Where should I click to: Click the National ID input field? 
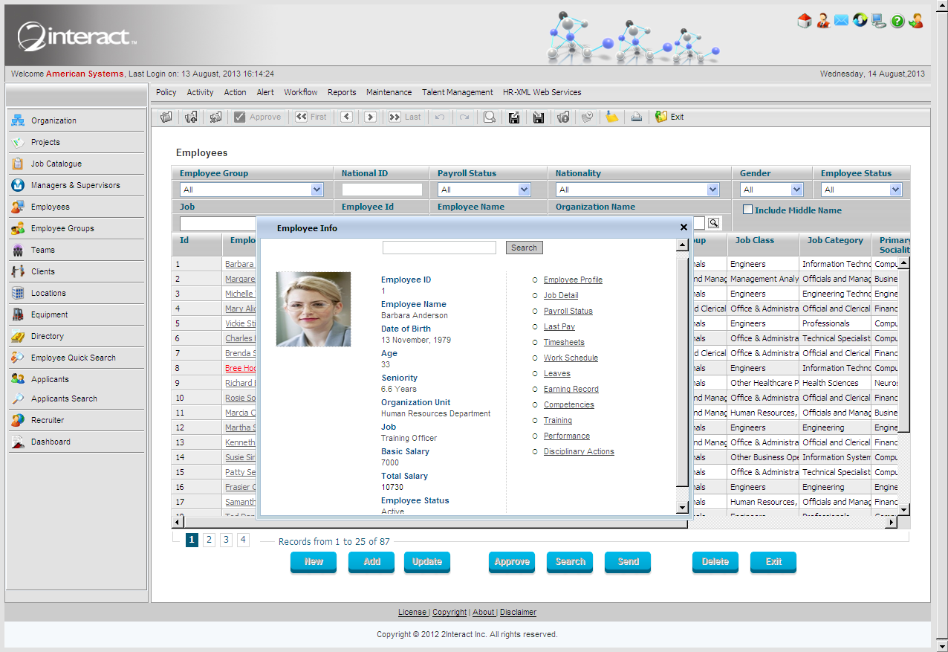pyautogui.click(x=382, y=190)
